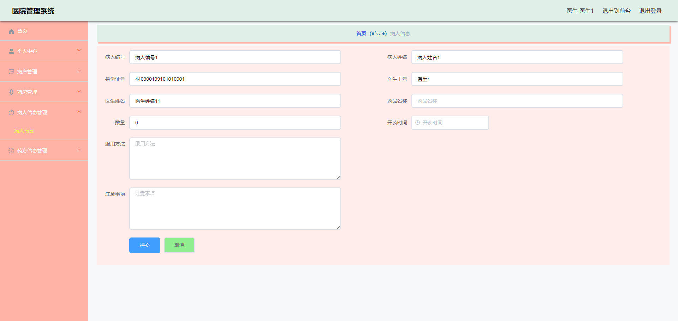Click 退出到前台 in the header
Image resolution: width=678 pixels, height=321 pixels.
pos(616,11)
